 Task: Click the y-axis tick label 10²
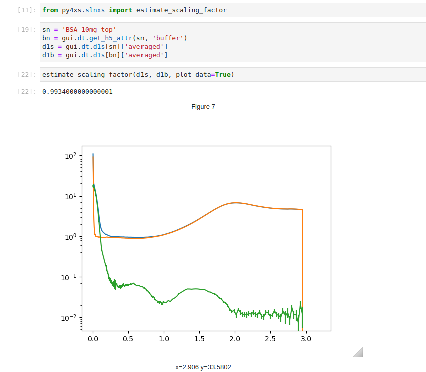pyautogui.click(x=71, y=156)
